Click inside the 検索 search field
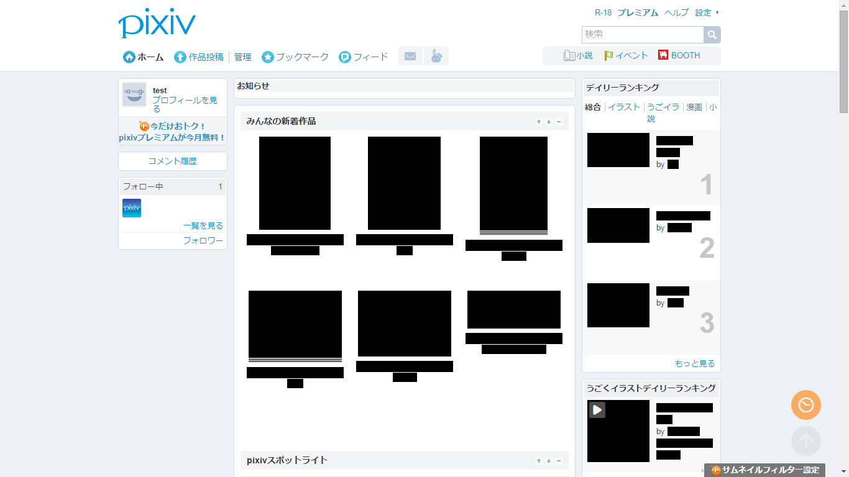 [640, 34]
